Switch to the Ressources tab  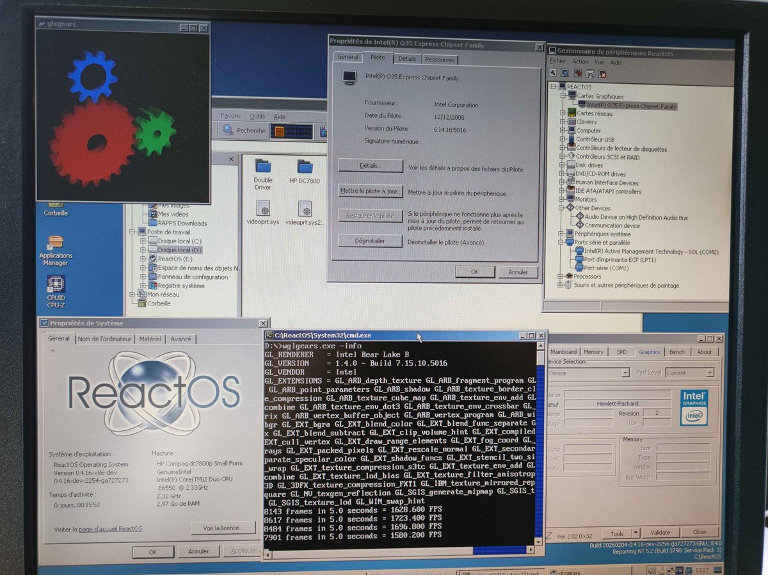(x=440, y=60)
